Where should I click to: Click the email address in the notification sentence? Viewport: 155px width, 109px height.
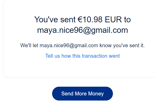[x=69, y=46]
